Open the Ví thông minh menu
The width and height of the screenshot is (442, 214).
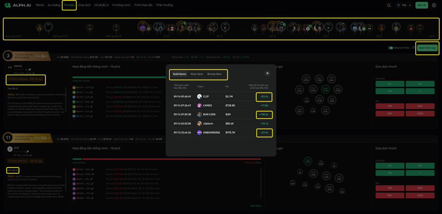[122, 5]
